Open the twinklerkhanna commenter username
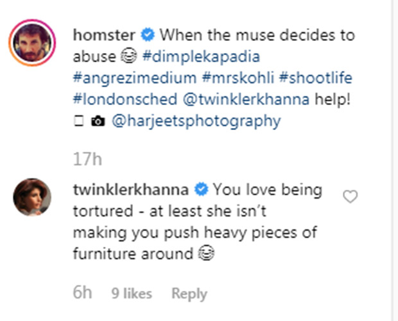398x321 pixels. coord(134,190)
